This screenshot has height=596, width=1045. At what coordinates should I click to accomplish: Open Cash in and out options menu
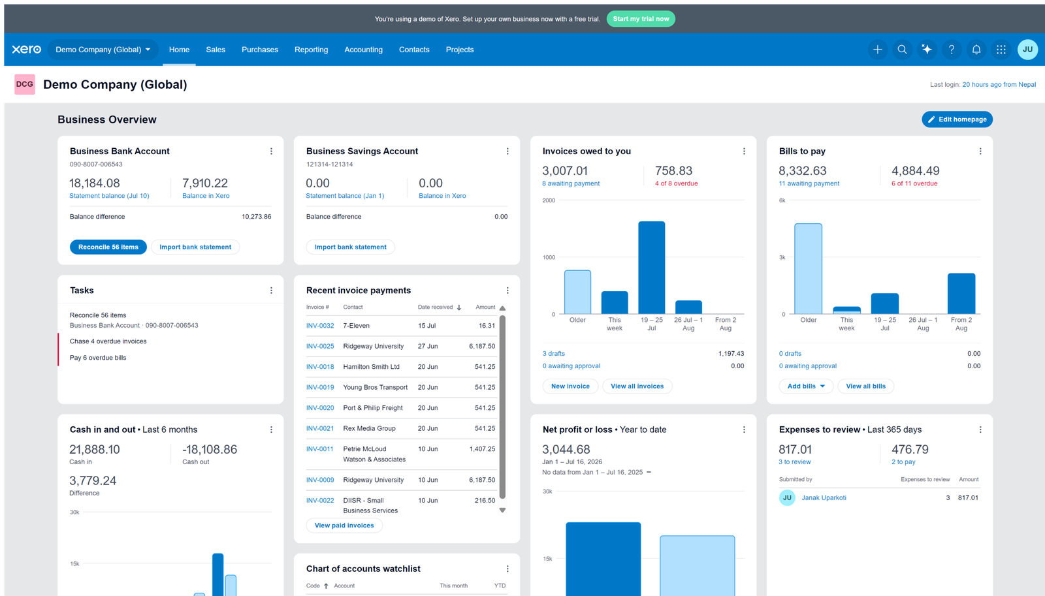click(271, 430)
